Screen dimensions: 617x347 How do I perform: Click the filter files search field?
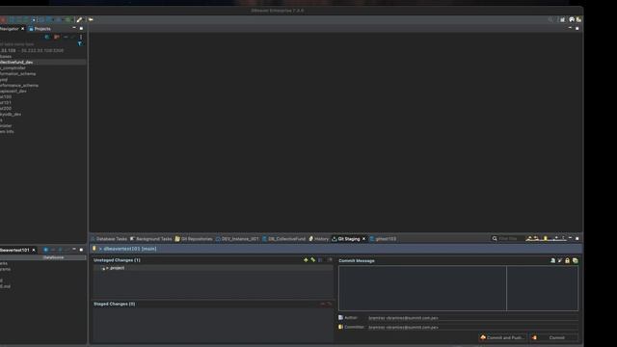click(509, 239)
